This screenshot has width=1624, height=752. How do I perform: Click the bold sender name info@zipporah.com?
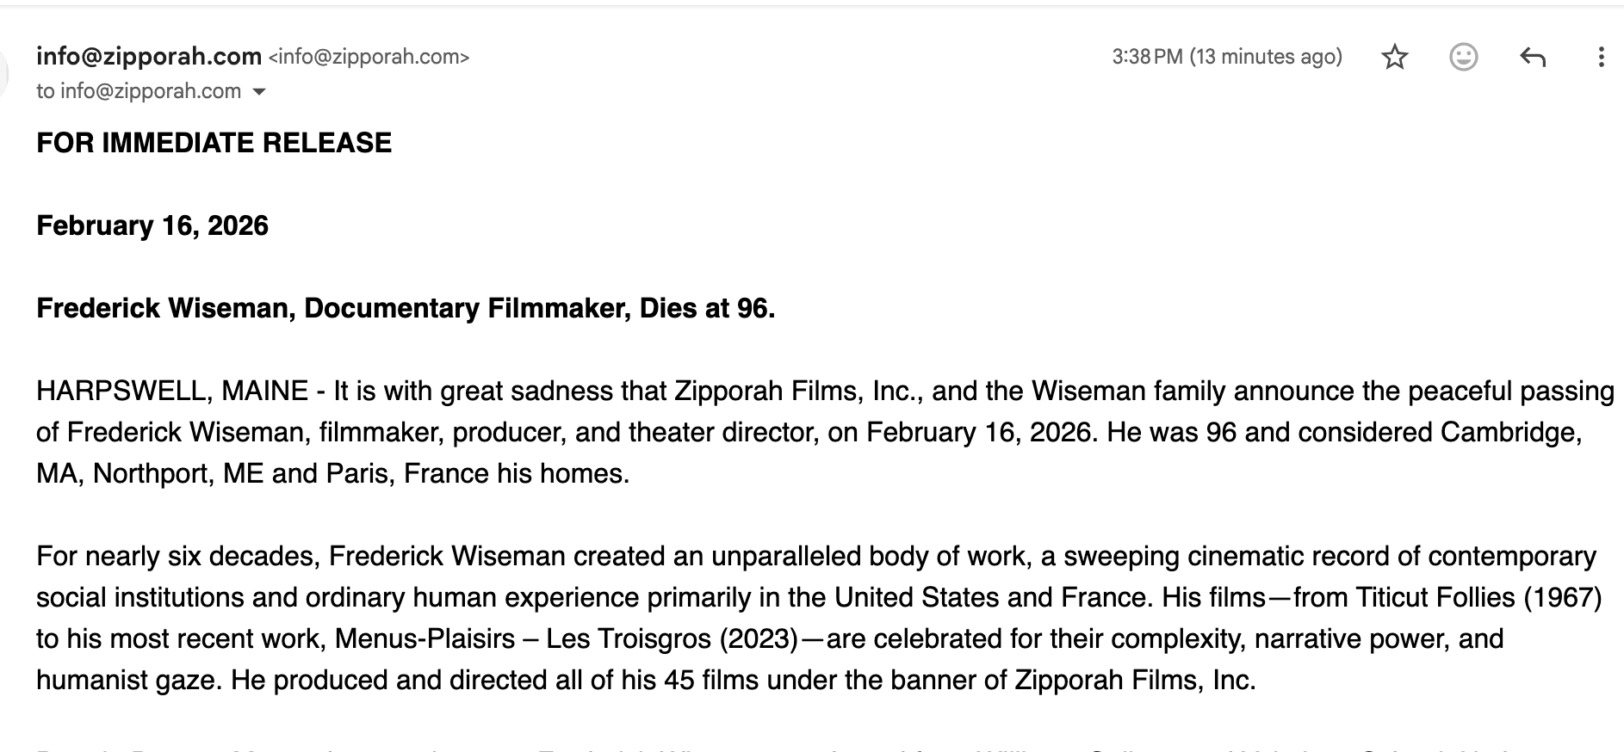(x=149, y=57)
